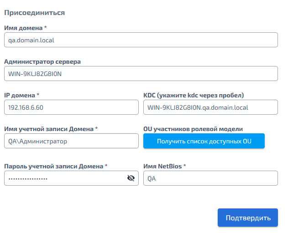The image size is (288, 233).
Task: Click Получить список доступных OU button
Action: tap(204, 141)
